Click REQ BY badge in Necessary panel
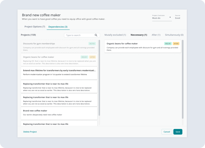The image size is (205, 148). pos(168,44)
